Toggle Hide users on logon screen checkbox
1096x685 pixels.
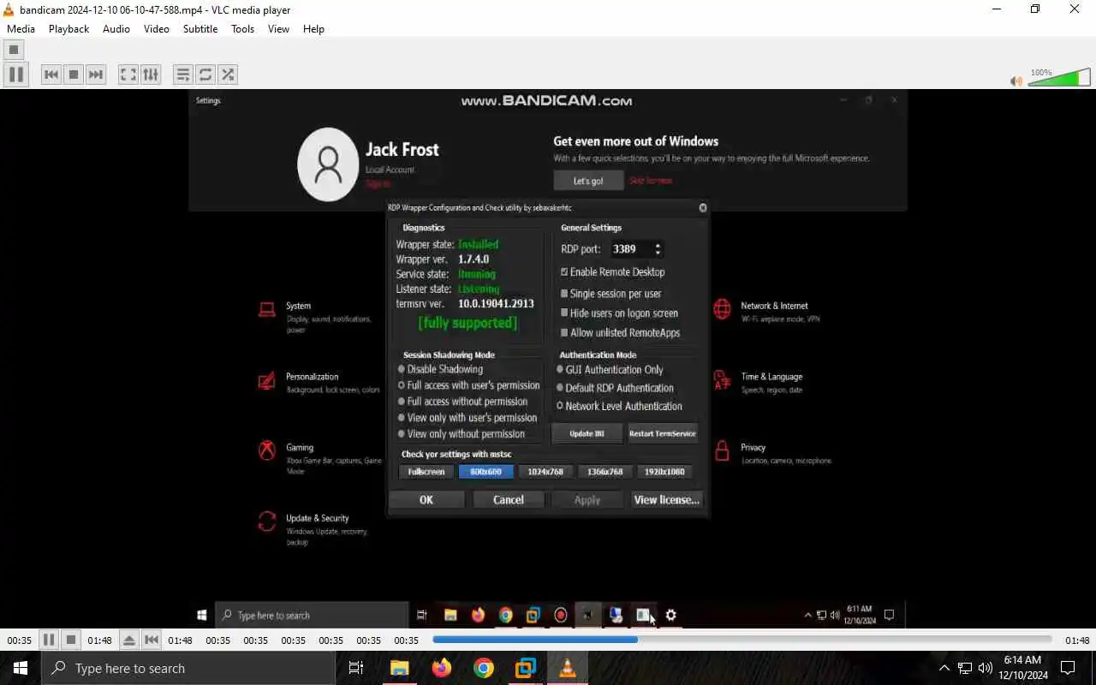[x=564, y=313]
